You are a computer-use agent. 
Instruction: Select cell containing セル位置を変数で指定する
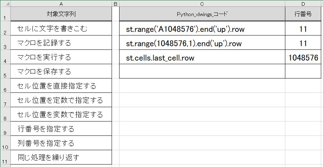coord(61,114)
